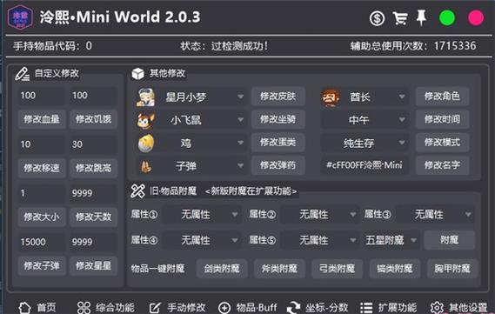Click the 酋长 character avatar icon
Viewport: 495px width, 314px height.
[x=331, y=97]
